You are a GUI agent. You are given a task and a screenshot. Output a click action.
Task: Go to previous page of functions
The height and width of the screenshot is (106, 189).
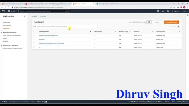click(169, 26)
